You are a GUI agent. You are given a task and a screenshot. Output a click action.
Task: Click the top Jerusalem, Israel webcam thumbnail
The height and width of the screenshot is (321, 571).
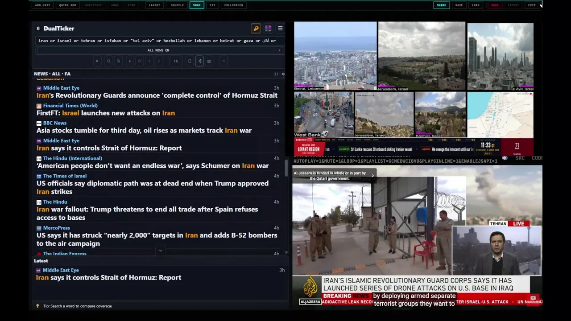422,56
